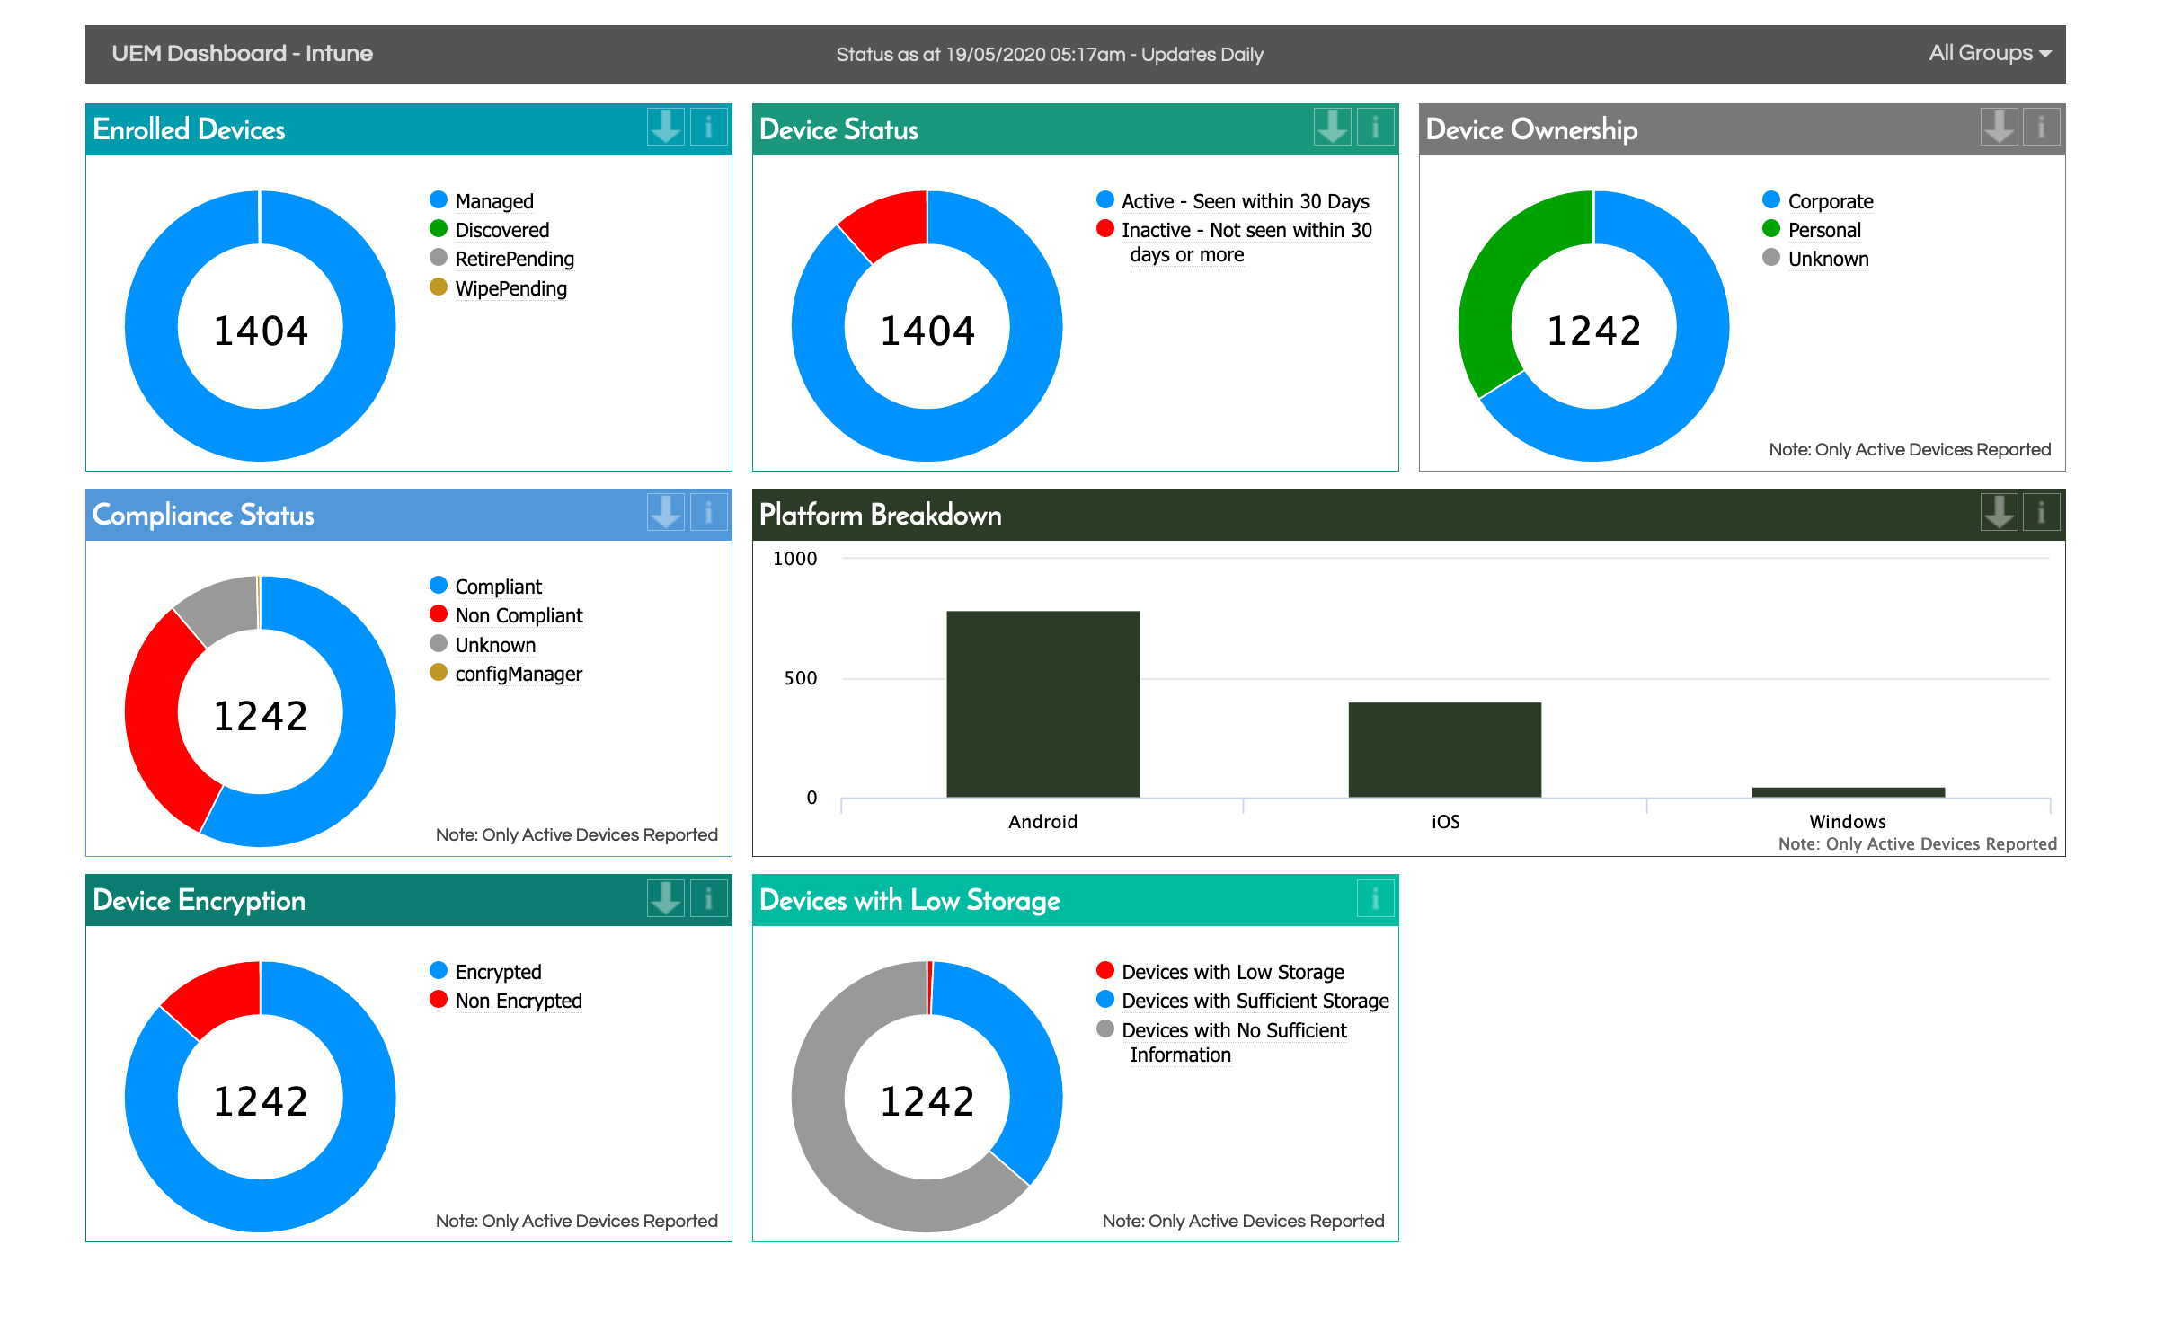Open Compliance Status info icon
The width and height of the screenshot is (2164, 1333).
pos(709,513)
